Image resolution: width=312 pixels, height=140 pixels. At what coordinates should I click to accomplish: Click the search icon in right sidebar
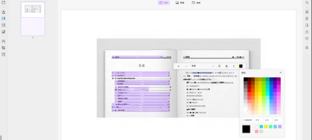pos(307,3)
